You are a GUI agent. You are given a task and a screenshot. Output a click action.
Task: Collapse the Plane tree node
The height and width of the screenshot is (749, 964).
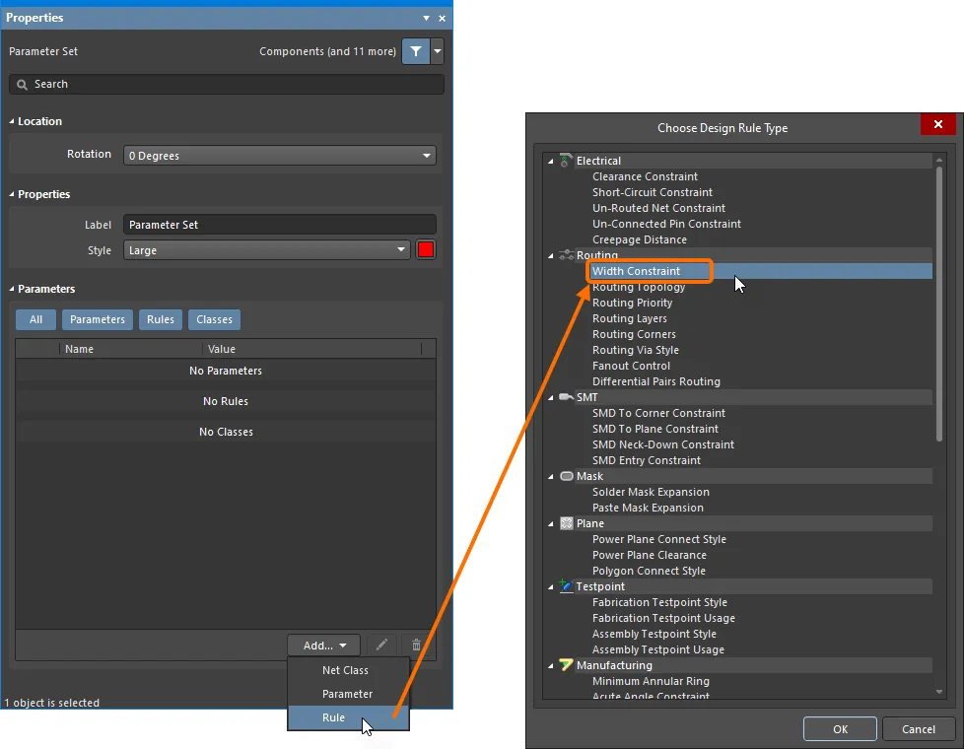(551, 524)
